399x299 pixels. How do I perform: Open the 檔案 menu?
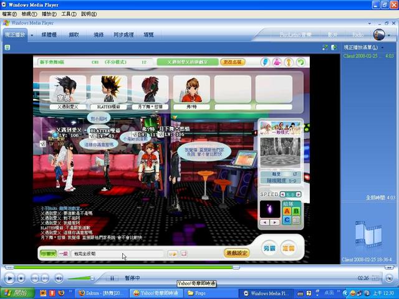pos(9,14)
